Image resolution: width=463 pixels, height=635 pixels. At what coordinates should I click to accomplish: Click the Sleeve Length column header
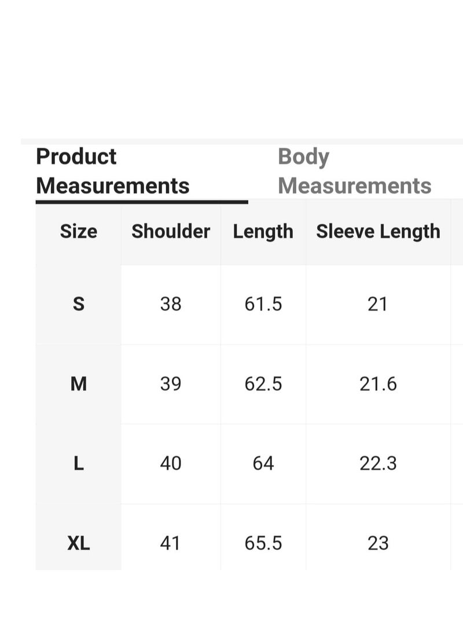pyautogui.click(x=378, y=232)
